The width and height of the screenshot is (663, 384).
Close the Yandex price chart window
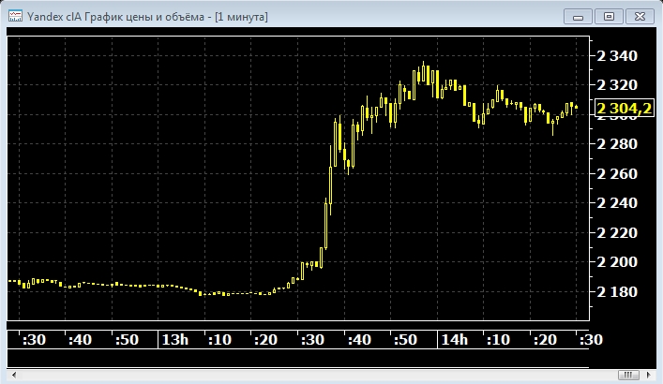tap(639, 16)
